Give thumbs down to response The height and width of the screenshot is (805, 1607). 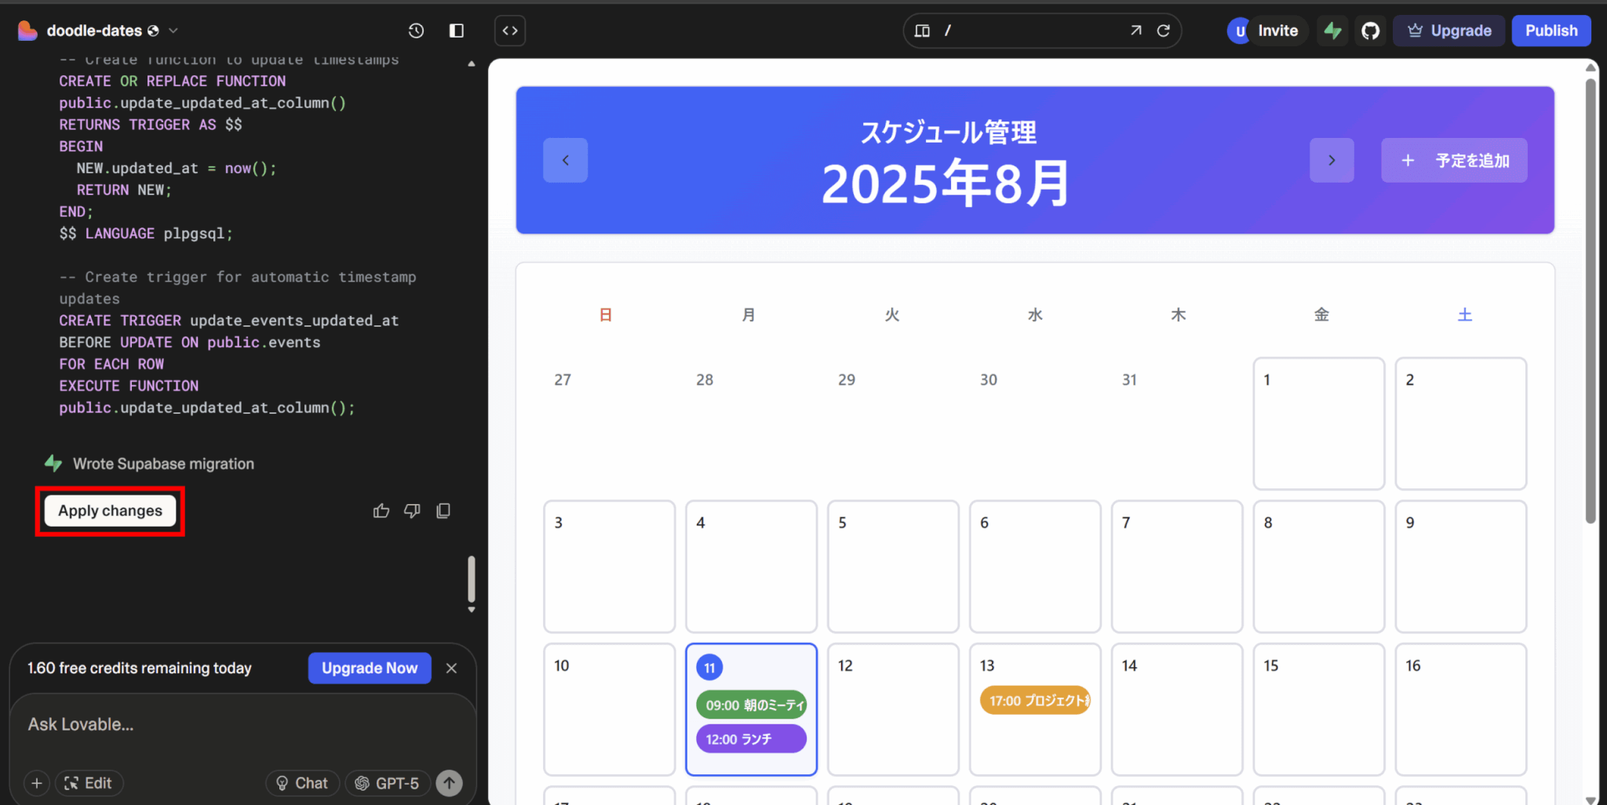412,511
